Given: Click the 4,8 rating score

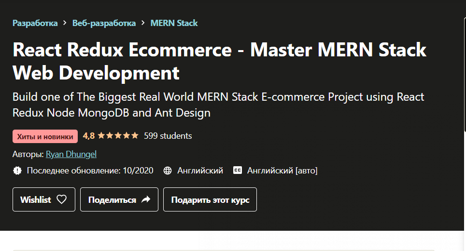Looking at the screenshot, I should (x=89, y=136).
